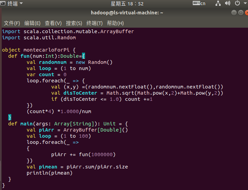This screenshot has width=248, height=190.
Task: Click 'main' function name
Action: 26,124
